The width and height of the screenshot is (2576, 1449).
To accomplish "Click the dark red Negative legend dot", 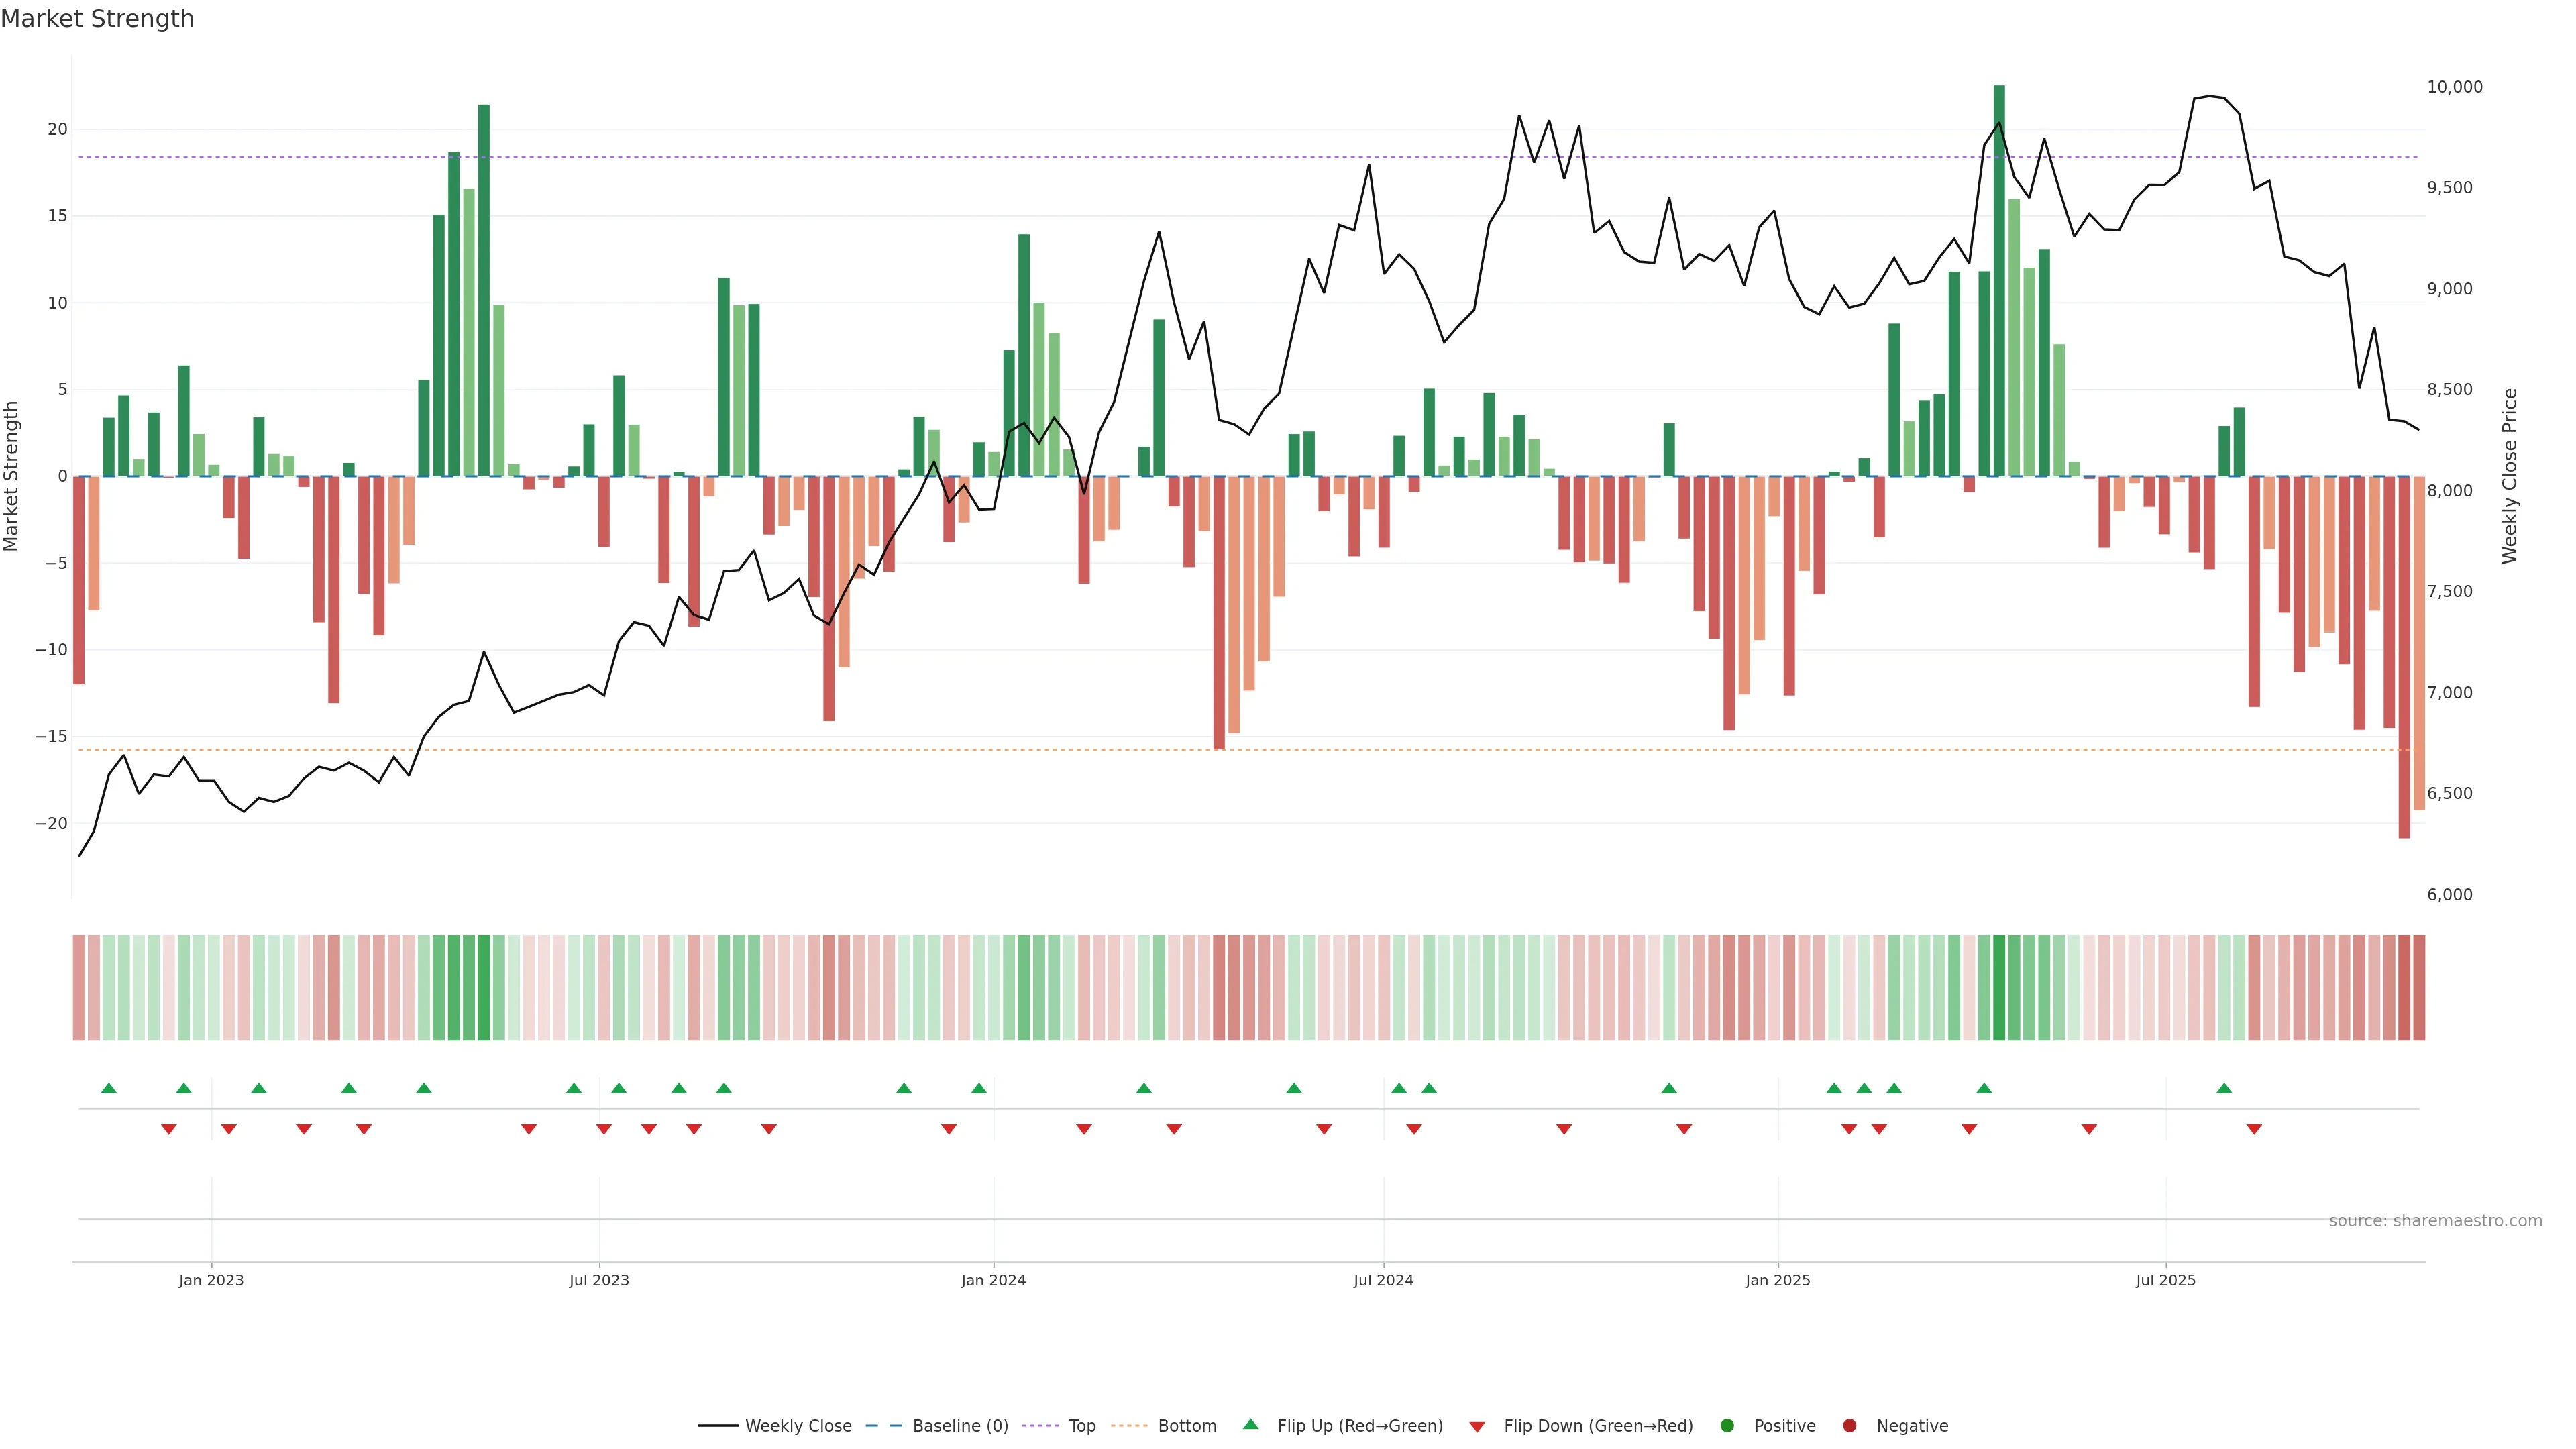I will pos(1849,1425).
